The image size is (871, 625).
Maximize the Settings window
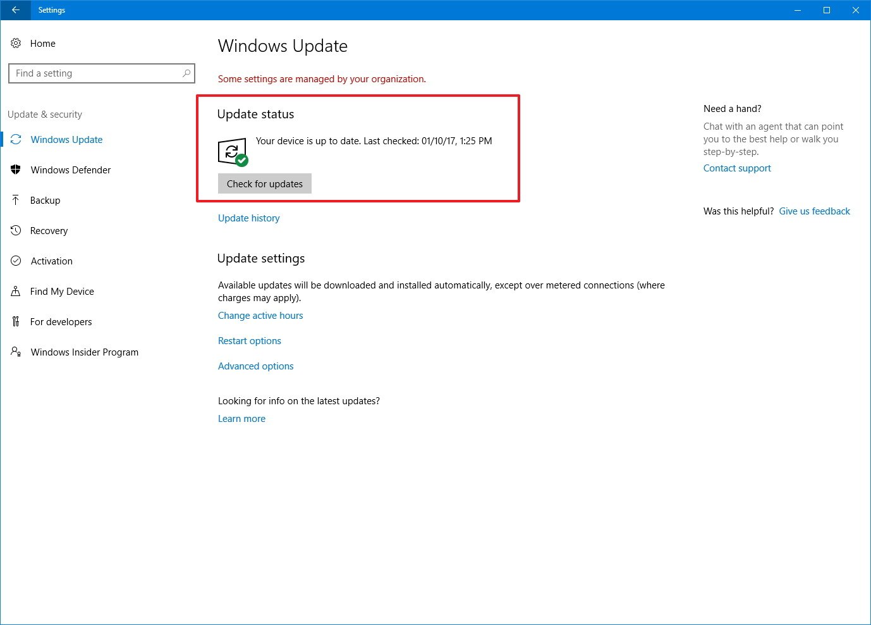[x=827, y=10]
